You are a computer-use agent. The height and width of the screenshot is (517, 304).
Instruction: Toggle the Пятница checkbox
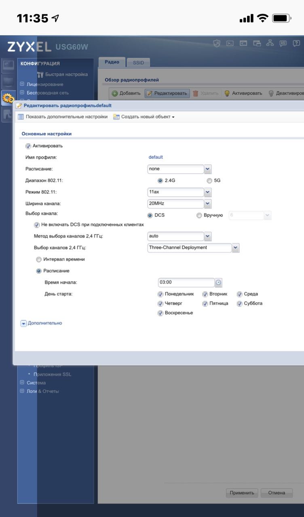[205, 303]
